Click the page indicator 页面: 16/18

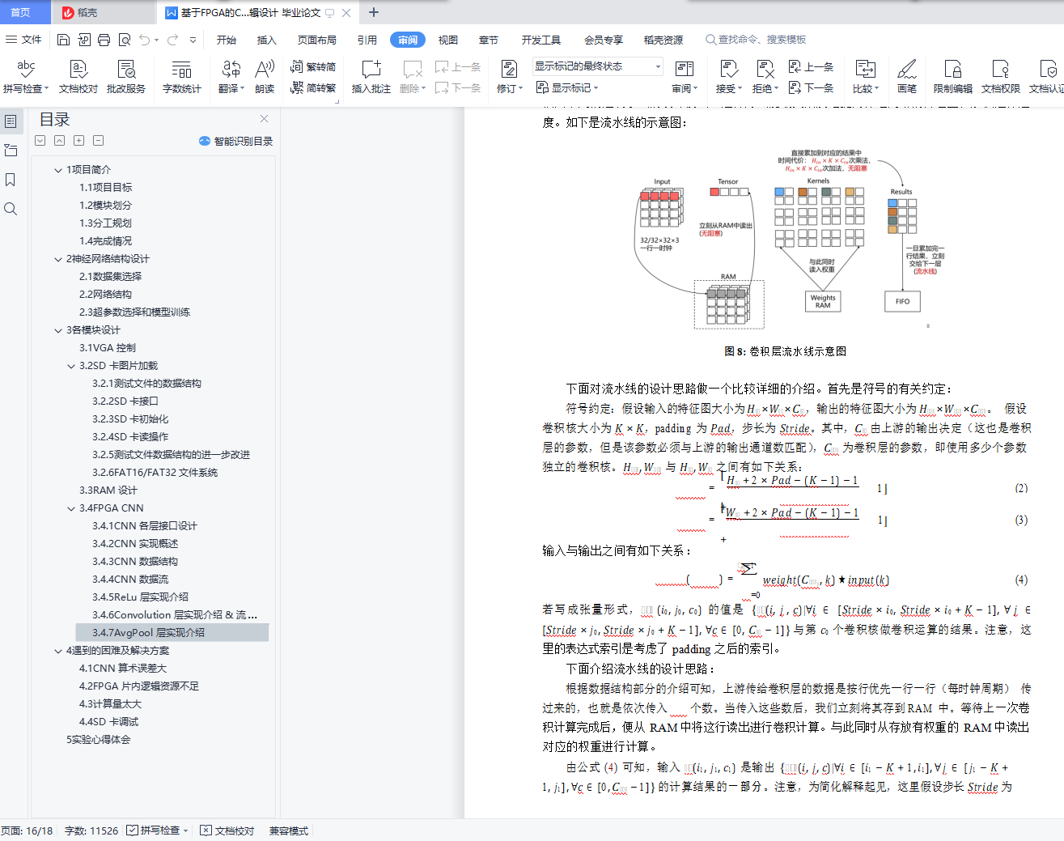tap(27, 830)
